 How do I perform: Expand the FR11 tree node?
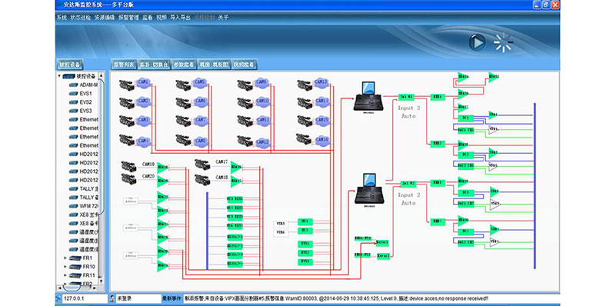coord(65,275)
